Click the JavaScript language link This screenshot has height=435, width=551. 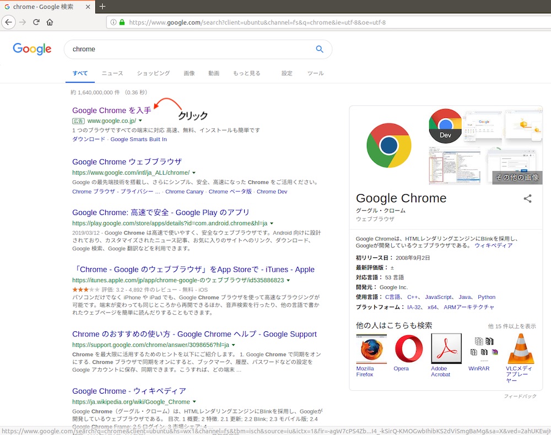point(438,297)
